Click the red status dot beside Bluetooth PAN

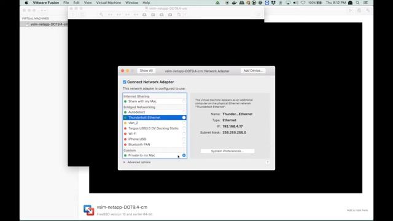pos(125,145)
